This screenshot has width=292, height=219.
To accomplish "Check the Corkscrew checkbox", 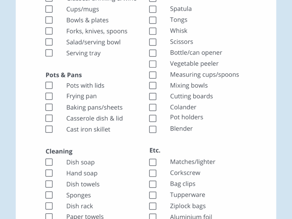I will [x=153, y=173].
